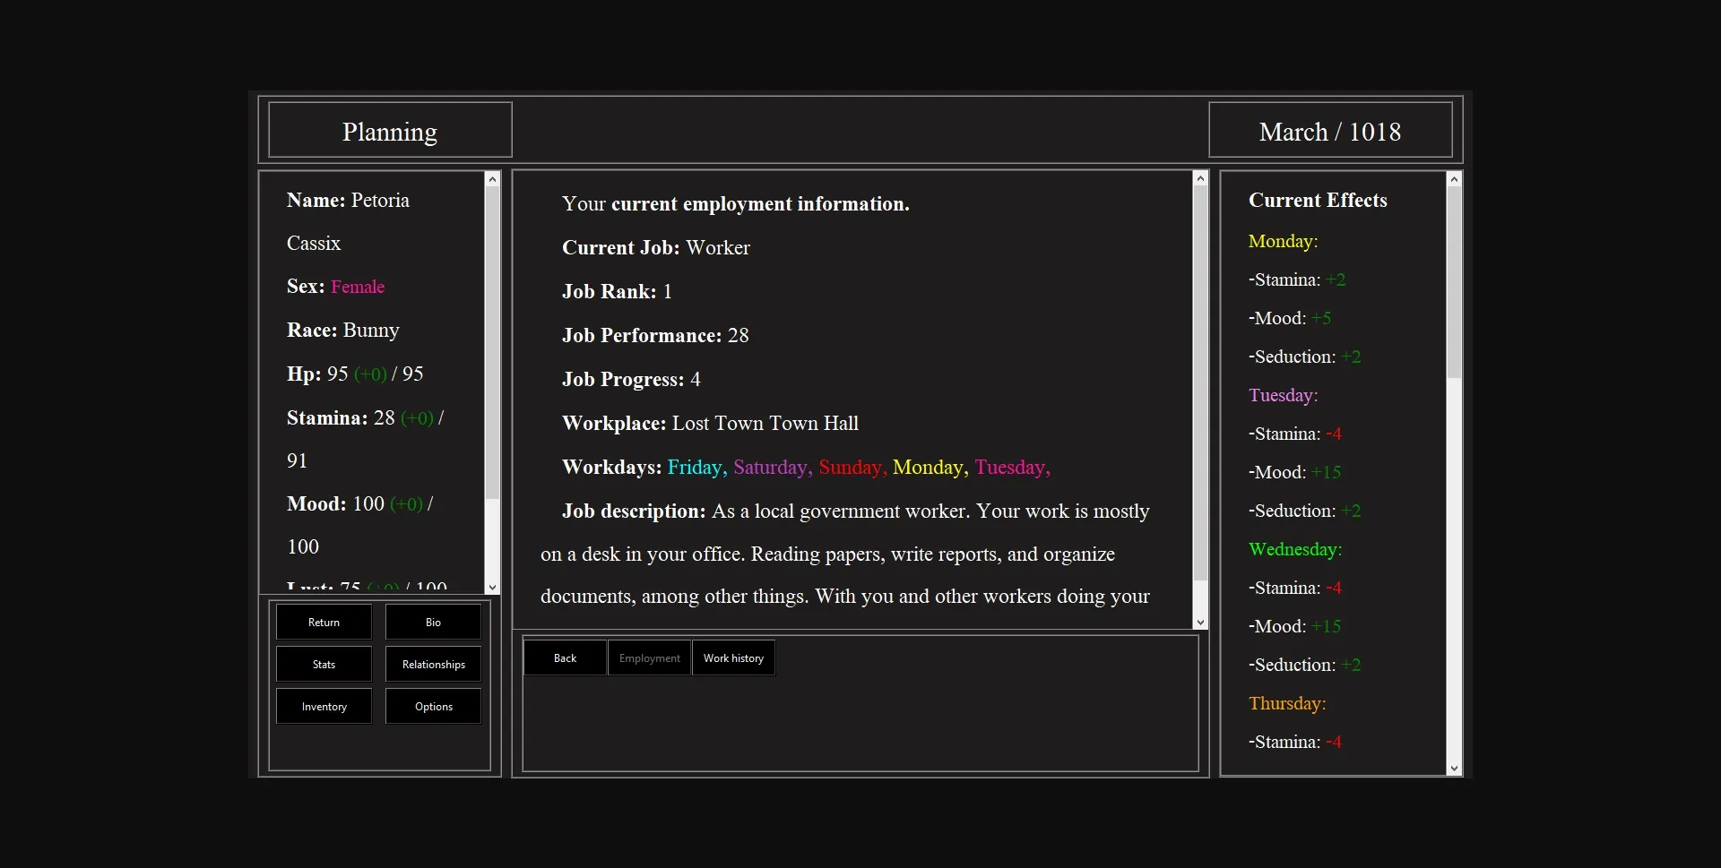Select the workplace Lost Town Town Hall text
The height and width of the screenshot is (868, 1721).
pos(765,422)
